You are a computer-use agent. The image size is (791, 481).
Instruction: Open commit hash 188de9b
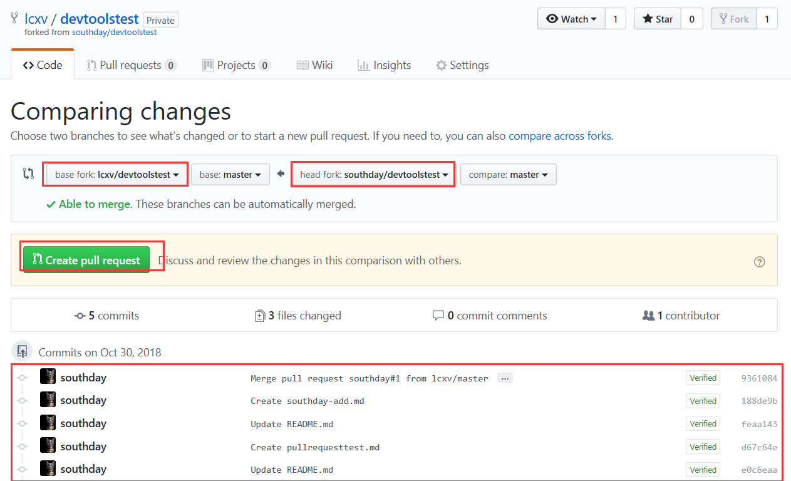pos(759,401)
